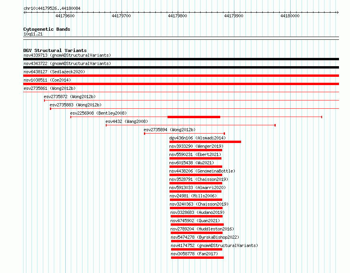Click the black bar under nsv4339713

[x=181, y=59]
